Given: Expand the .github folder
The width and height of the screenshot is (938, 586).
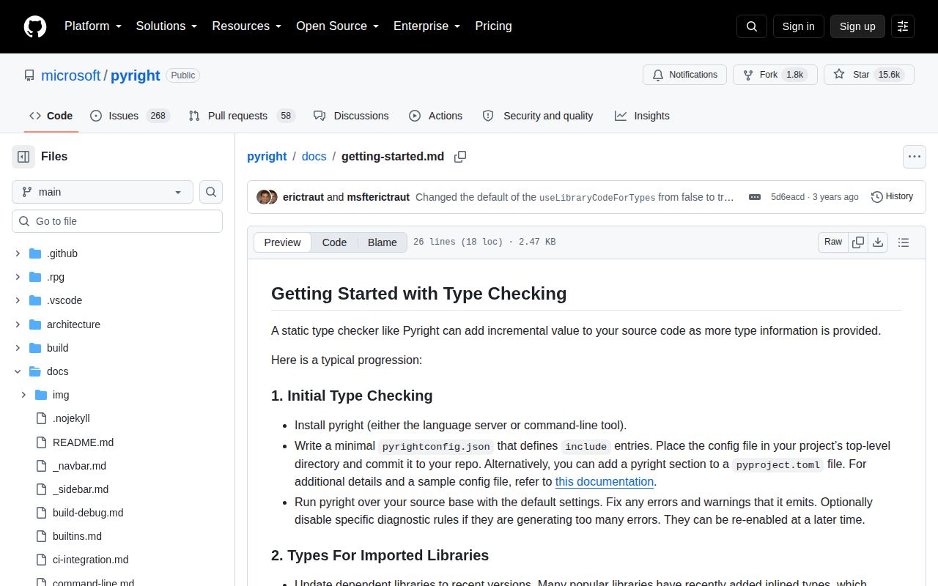Looking at the screenshot, I should (x=18, y=253).
